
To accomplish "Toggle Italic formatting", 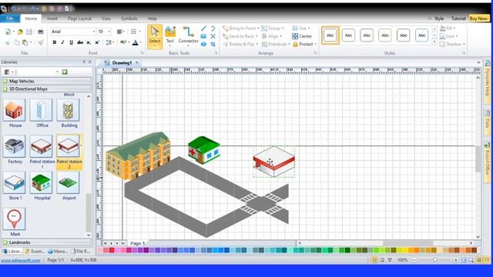I will pyautogui.click(x=62, y=42).
